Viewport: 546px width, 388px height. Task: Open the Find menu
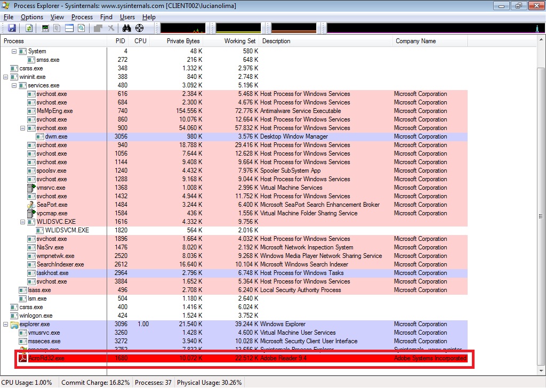[106, 17]
